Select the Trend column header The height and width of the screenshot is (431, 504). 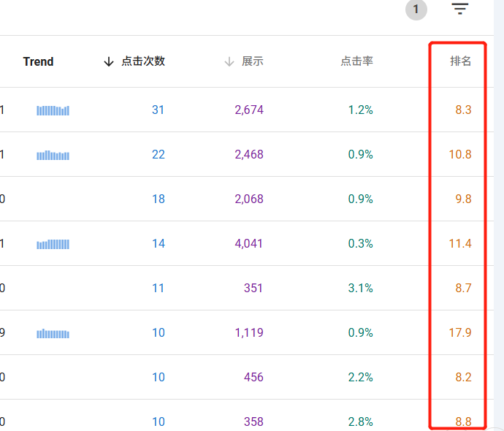click(x=38, y=62)
